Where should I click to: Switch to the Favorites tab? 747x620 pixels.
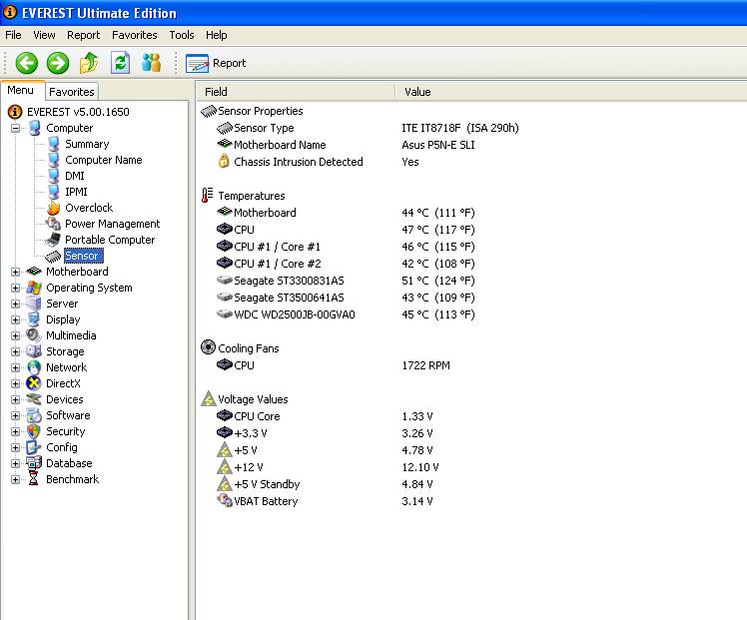point(72,92)
